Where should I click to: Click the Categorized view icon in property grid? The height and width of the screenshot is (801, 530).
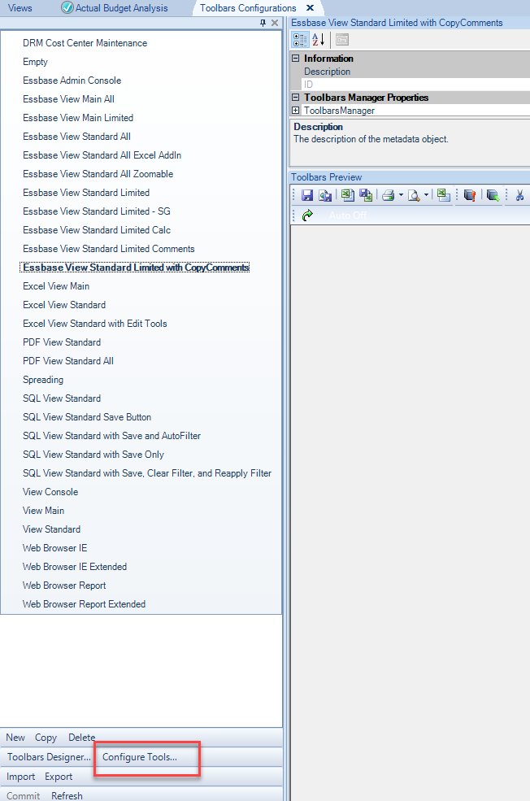pyautogui.click(x=300, y=39)
